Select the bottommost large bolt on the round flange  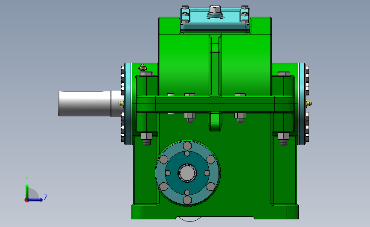click(187, 201)
